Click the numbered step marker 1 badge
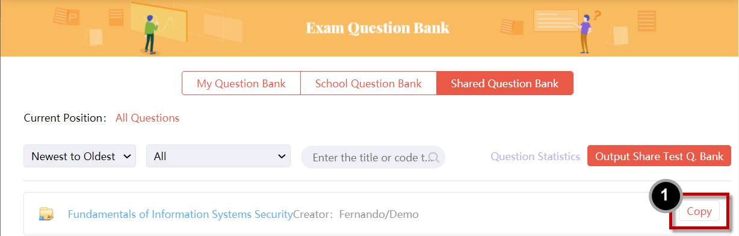 coord(664,194)
